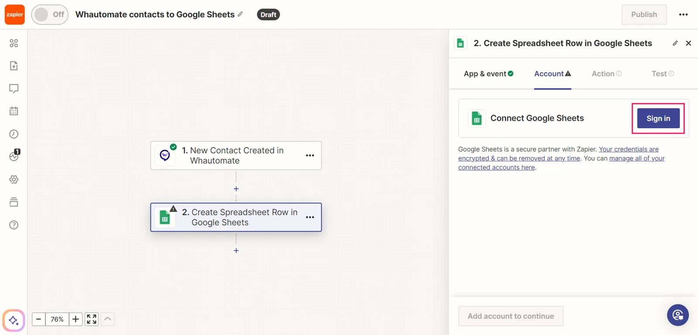The width and height of the screenshot is (698, 335).
Task: Open the activity icon with notification badge
Action: [x=14, y=155]
